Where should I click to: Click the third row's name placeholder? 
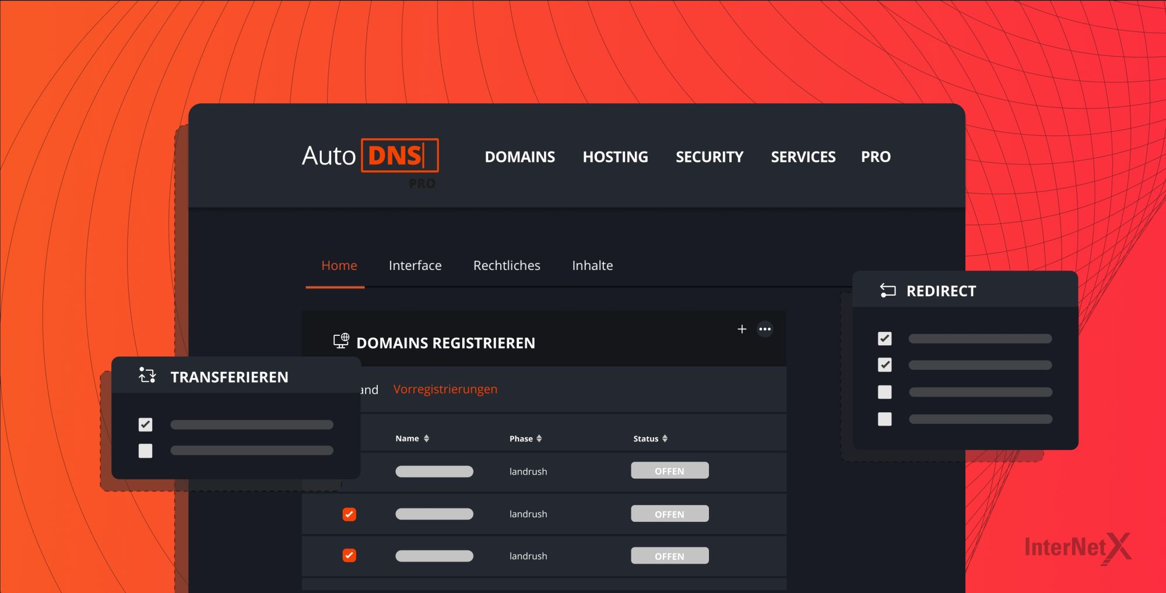click(x=434, y=556)
